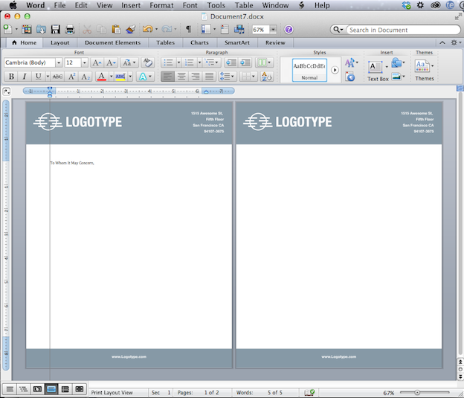464x398 pixels.
Task: Open the 67% zoom dropdown in the toolbar
Action: (x=274, y=30)
